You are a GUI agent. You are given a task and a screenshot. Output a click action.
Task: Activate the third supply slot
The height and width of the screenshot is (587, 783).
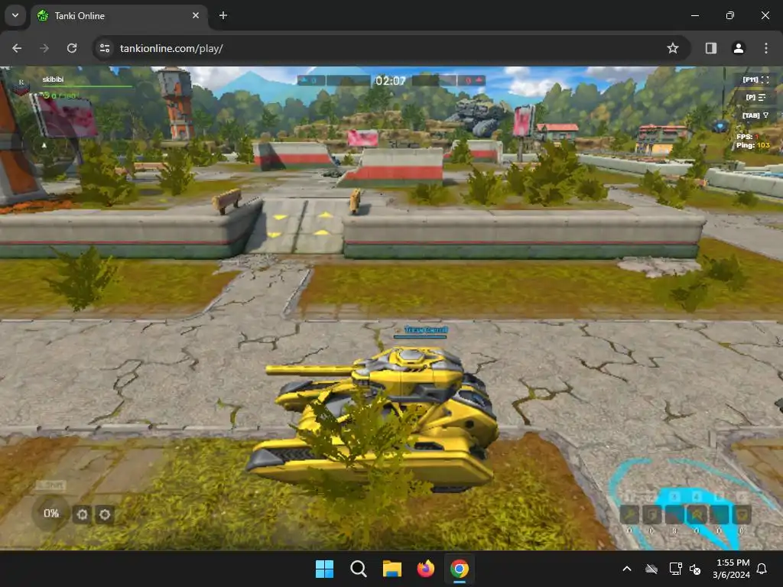tap(674, 514)
